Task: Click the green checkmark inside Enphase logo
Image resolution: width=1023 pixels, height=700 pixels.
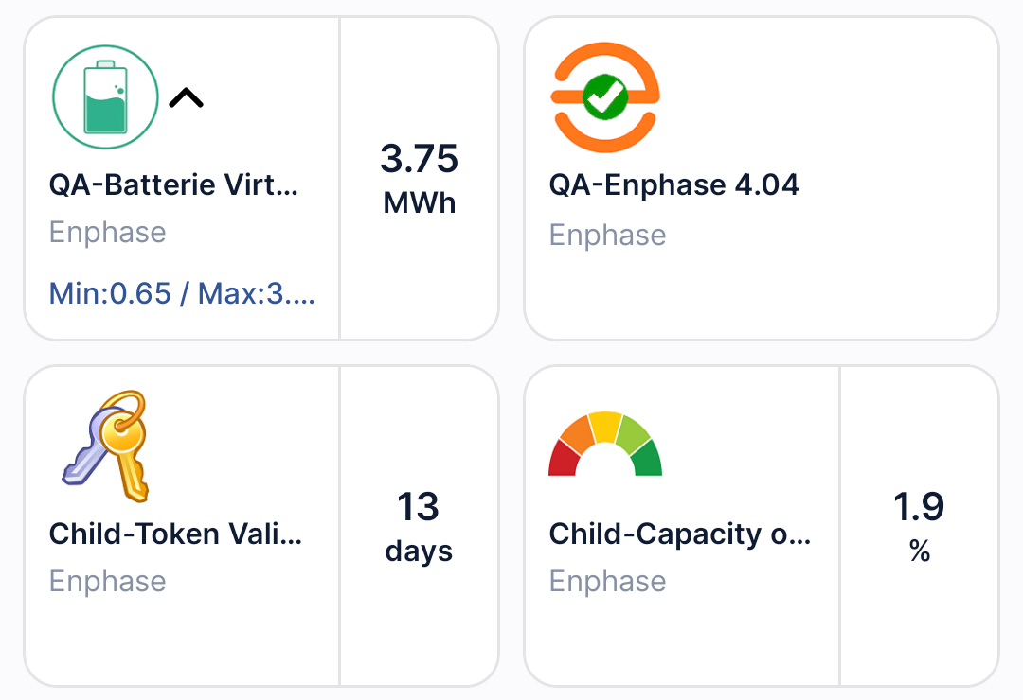Action: coord(604,97)
